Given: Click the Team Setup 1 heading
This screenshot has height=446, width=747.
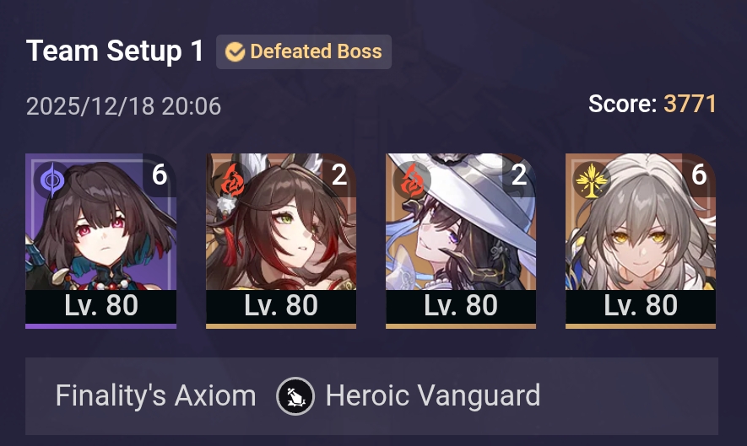Looking at the screenshot, I should 115,51.
